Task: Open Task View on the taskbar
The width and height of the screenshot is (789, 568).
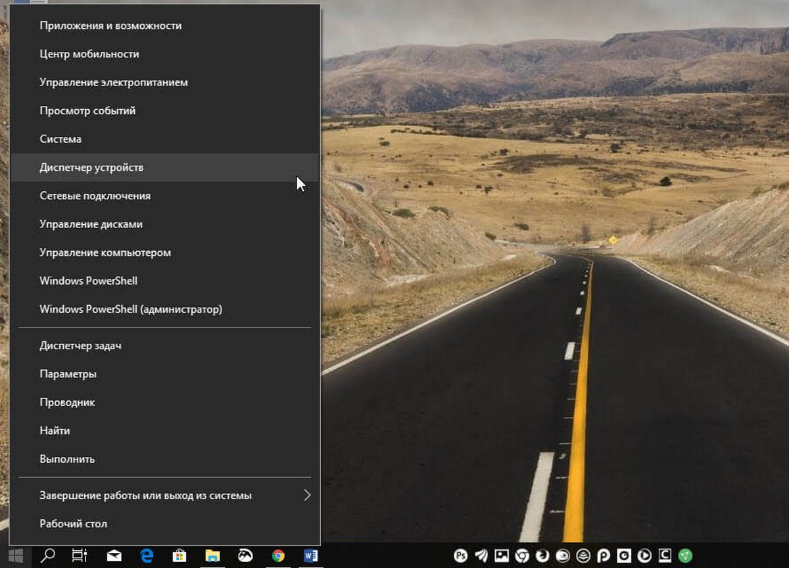Action: click(x=80, y=556)
